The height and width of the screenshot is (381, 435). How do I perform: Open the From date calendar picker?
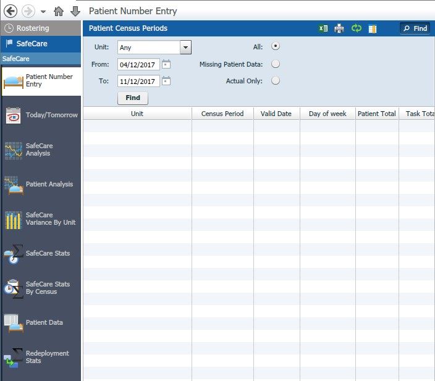click(166, 64)
